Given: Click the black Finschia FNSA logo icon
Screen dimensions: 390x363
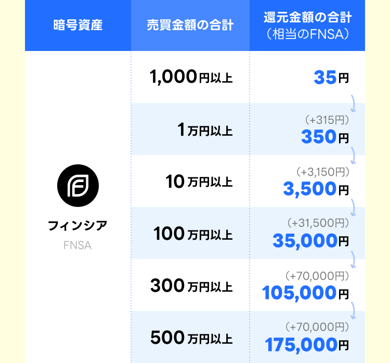Looking at the screenshot, I should [x=78, y=186].
